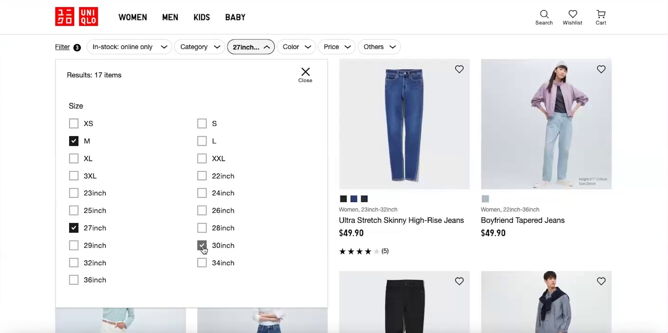Close the size filter panel
The image size is (668, 333).
[x=305, y=75]
